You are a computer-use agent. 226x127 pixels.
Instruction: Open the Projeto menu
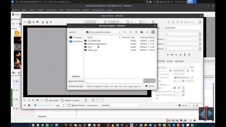pyautogui.click(x=40, y=10)
